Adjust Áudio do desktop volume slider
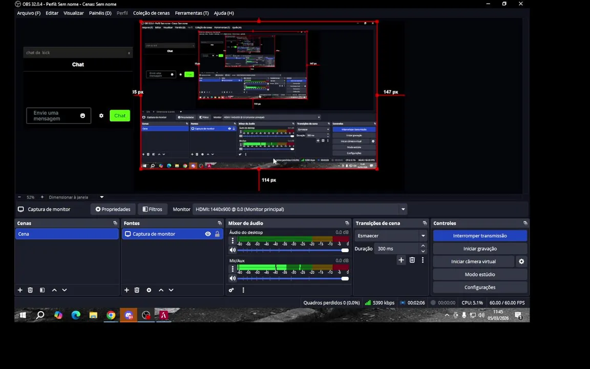Image resolution: width=590 pixels, height=369 pixels. pyautogui.click(x=293, y=250)
